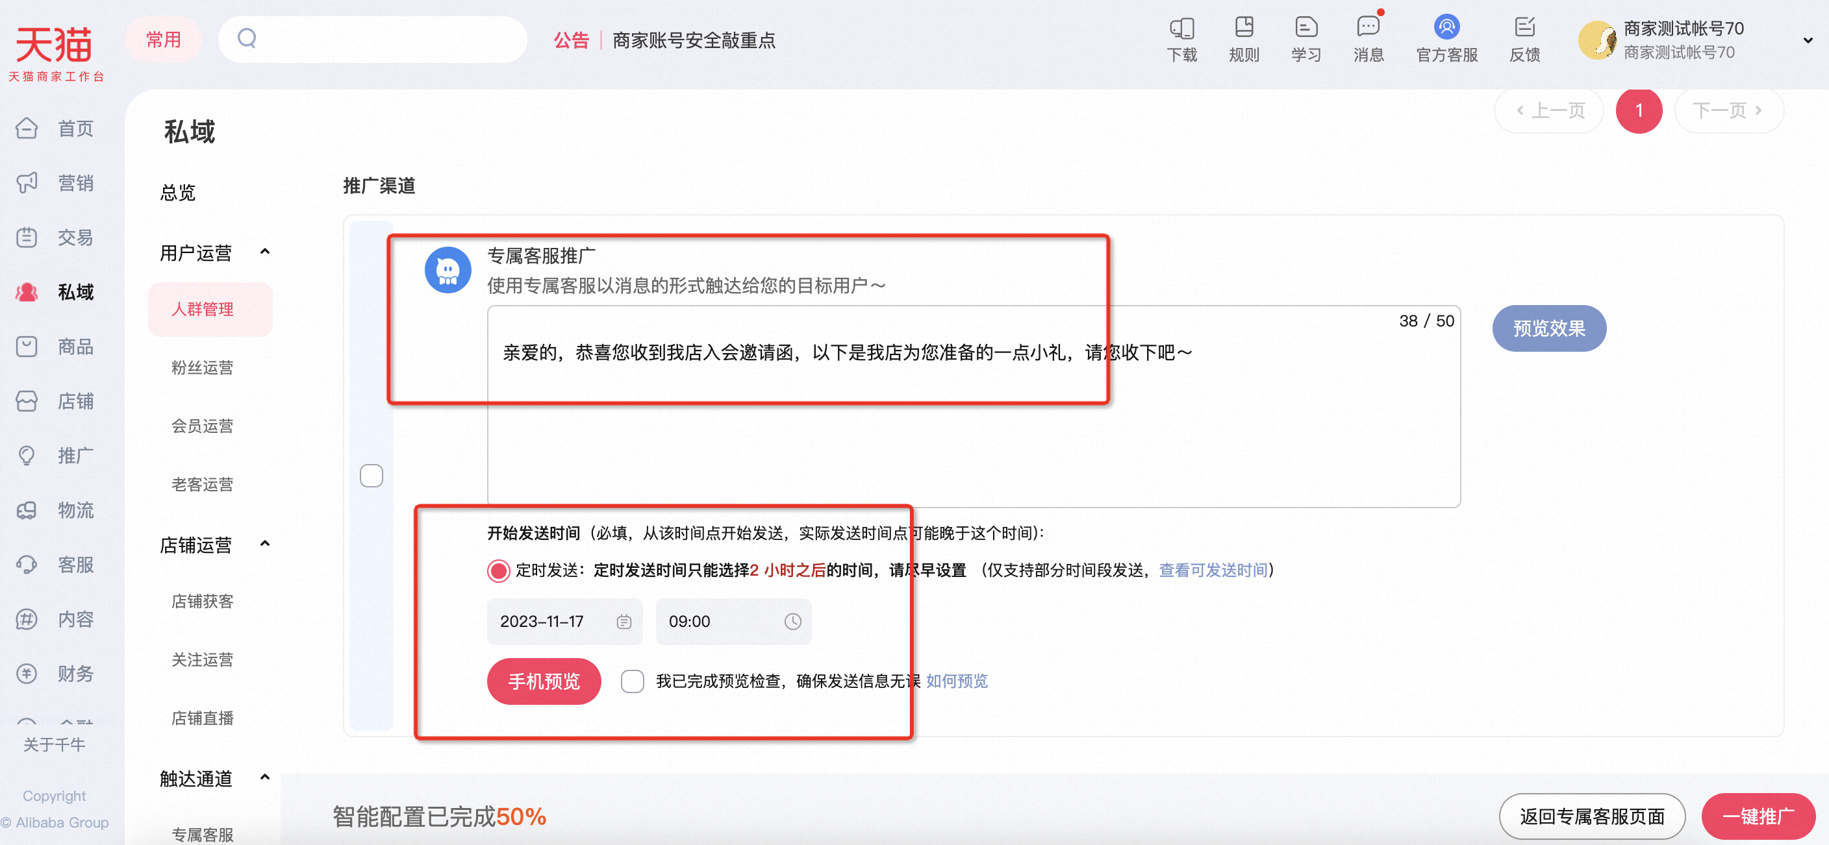The width and height of the screenshot is (1829, 845).
Task: Open 物流 truck icon in sidebar
Action: coord(27,510)
